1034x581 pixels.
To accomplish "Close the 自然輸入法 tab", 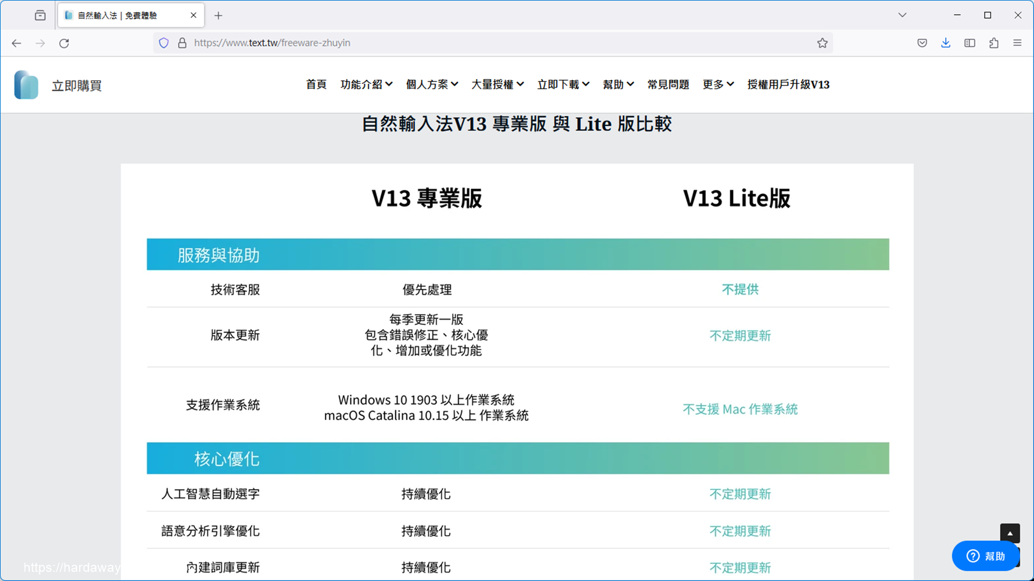I will click(193, 16).
